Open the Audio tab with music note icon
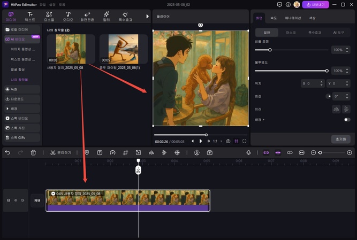This screenshot has width=357, height=240. [x=68, y=17]
